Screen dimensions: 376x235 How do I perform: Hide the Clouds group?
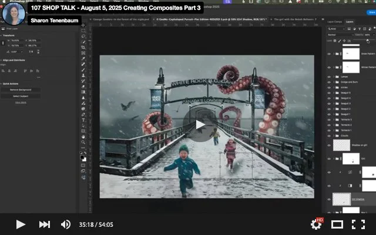[329, 136]
